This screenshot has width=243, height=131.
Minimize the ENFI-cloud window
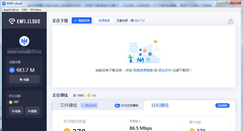220,3
